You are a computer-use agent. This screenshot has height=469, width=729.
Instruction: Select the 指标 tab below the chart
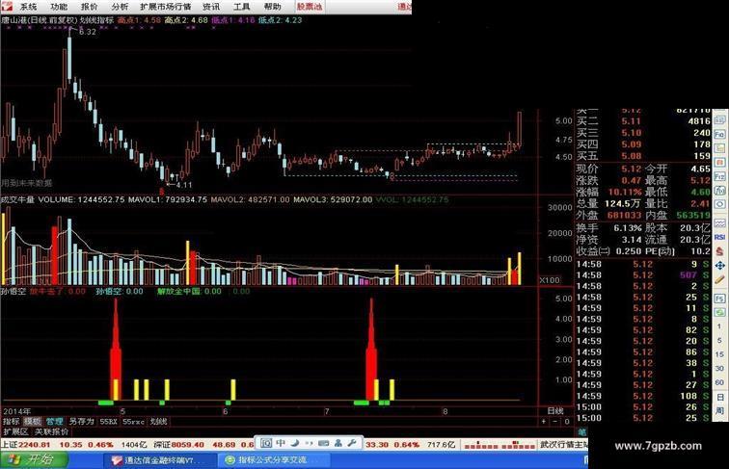click(x=12, y=421)
